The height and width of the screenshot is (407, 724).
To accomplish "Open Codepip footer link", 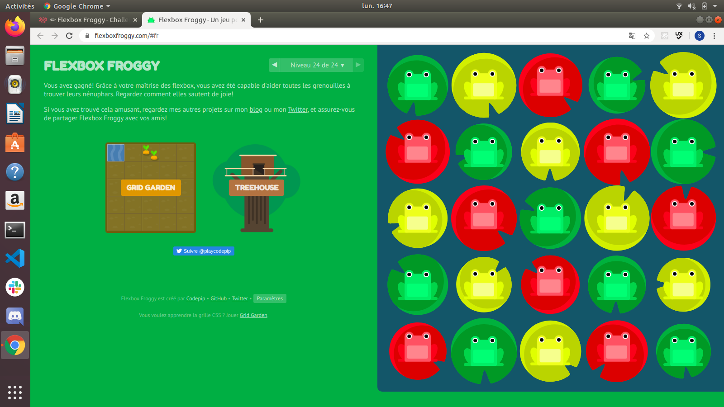I will (x=195, y=298).
